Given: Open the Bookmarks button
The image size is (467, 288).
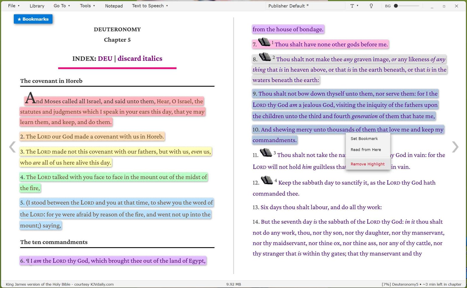Looking at the screenshot, I should pyautogui.click(x=33, y=19).
